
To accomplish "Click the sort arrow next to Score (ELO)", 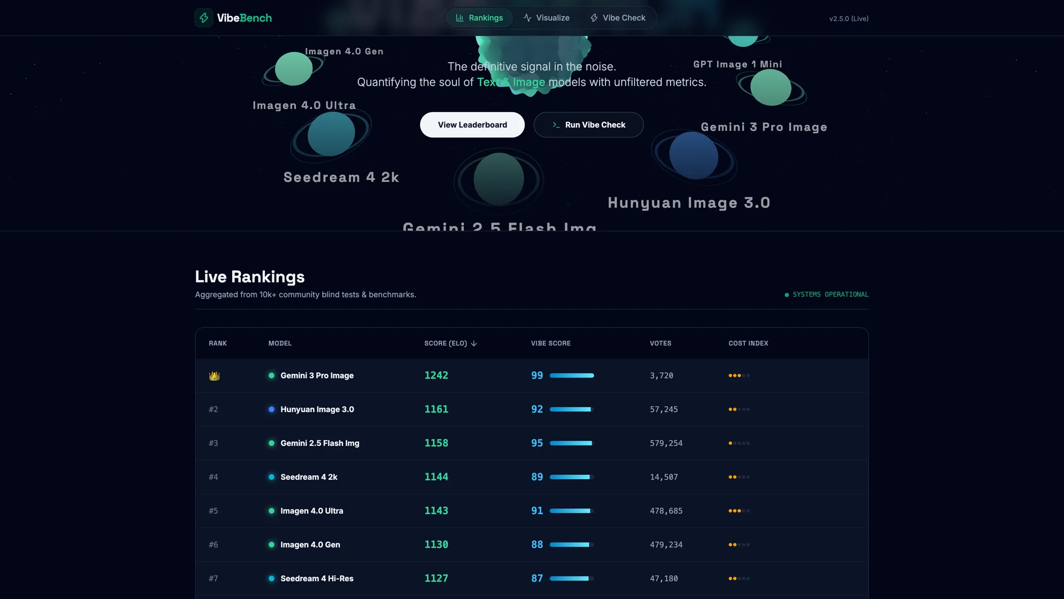I will click(x=474, y=343).
